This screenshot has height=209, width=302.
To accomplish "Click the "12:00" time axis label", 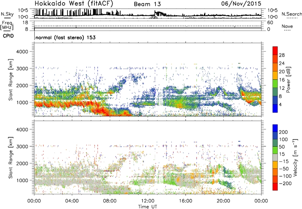I will point(148,201).
